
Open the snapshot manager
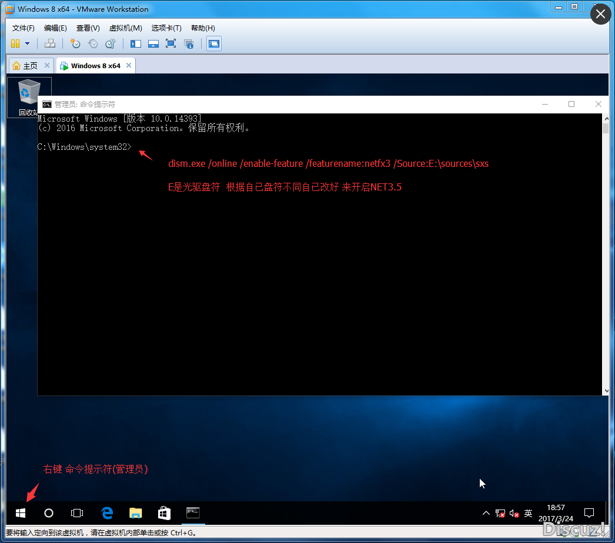click(x=111, y=43)
